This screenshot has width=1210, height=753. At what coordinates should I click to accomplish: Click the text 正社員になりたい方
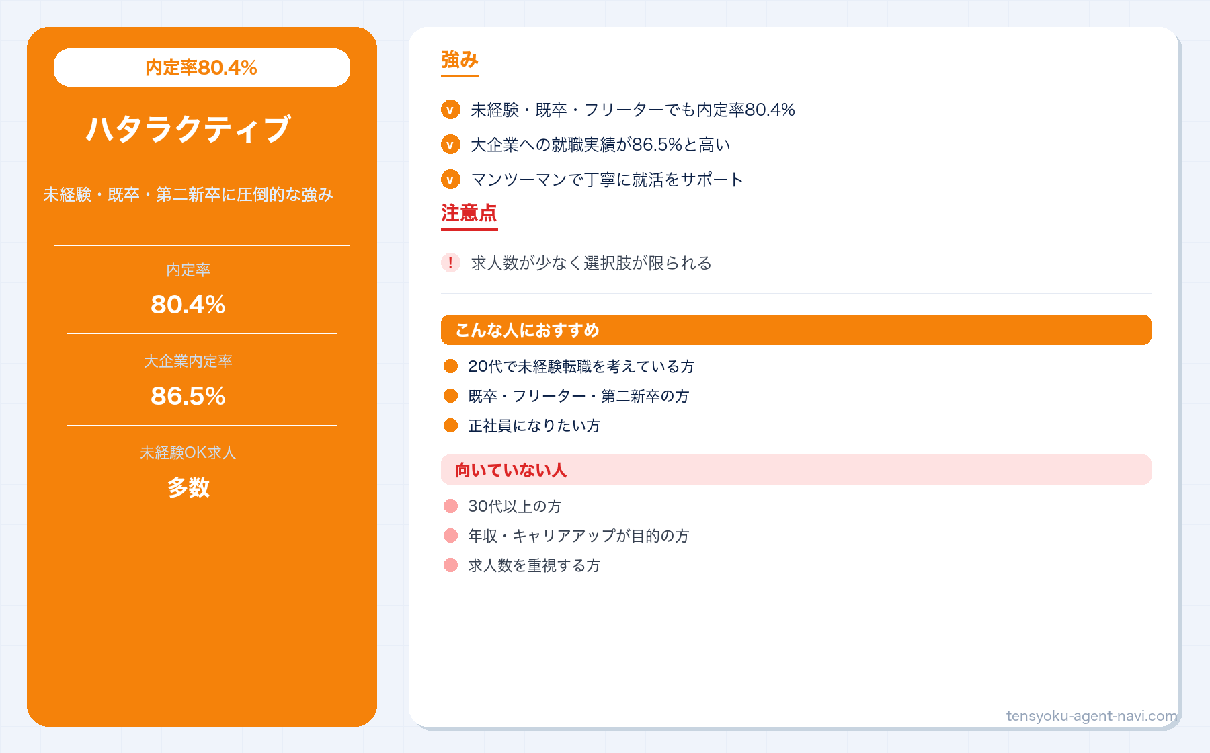pyautogui.click(x=534, y=426)
